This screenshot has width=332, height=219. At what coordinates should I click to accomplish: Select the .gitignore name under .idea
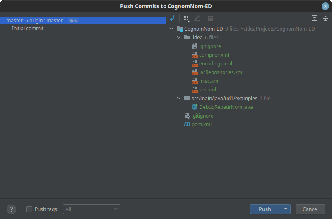[210, 46]
